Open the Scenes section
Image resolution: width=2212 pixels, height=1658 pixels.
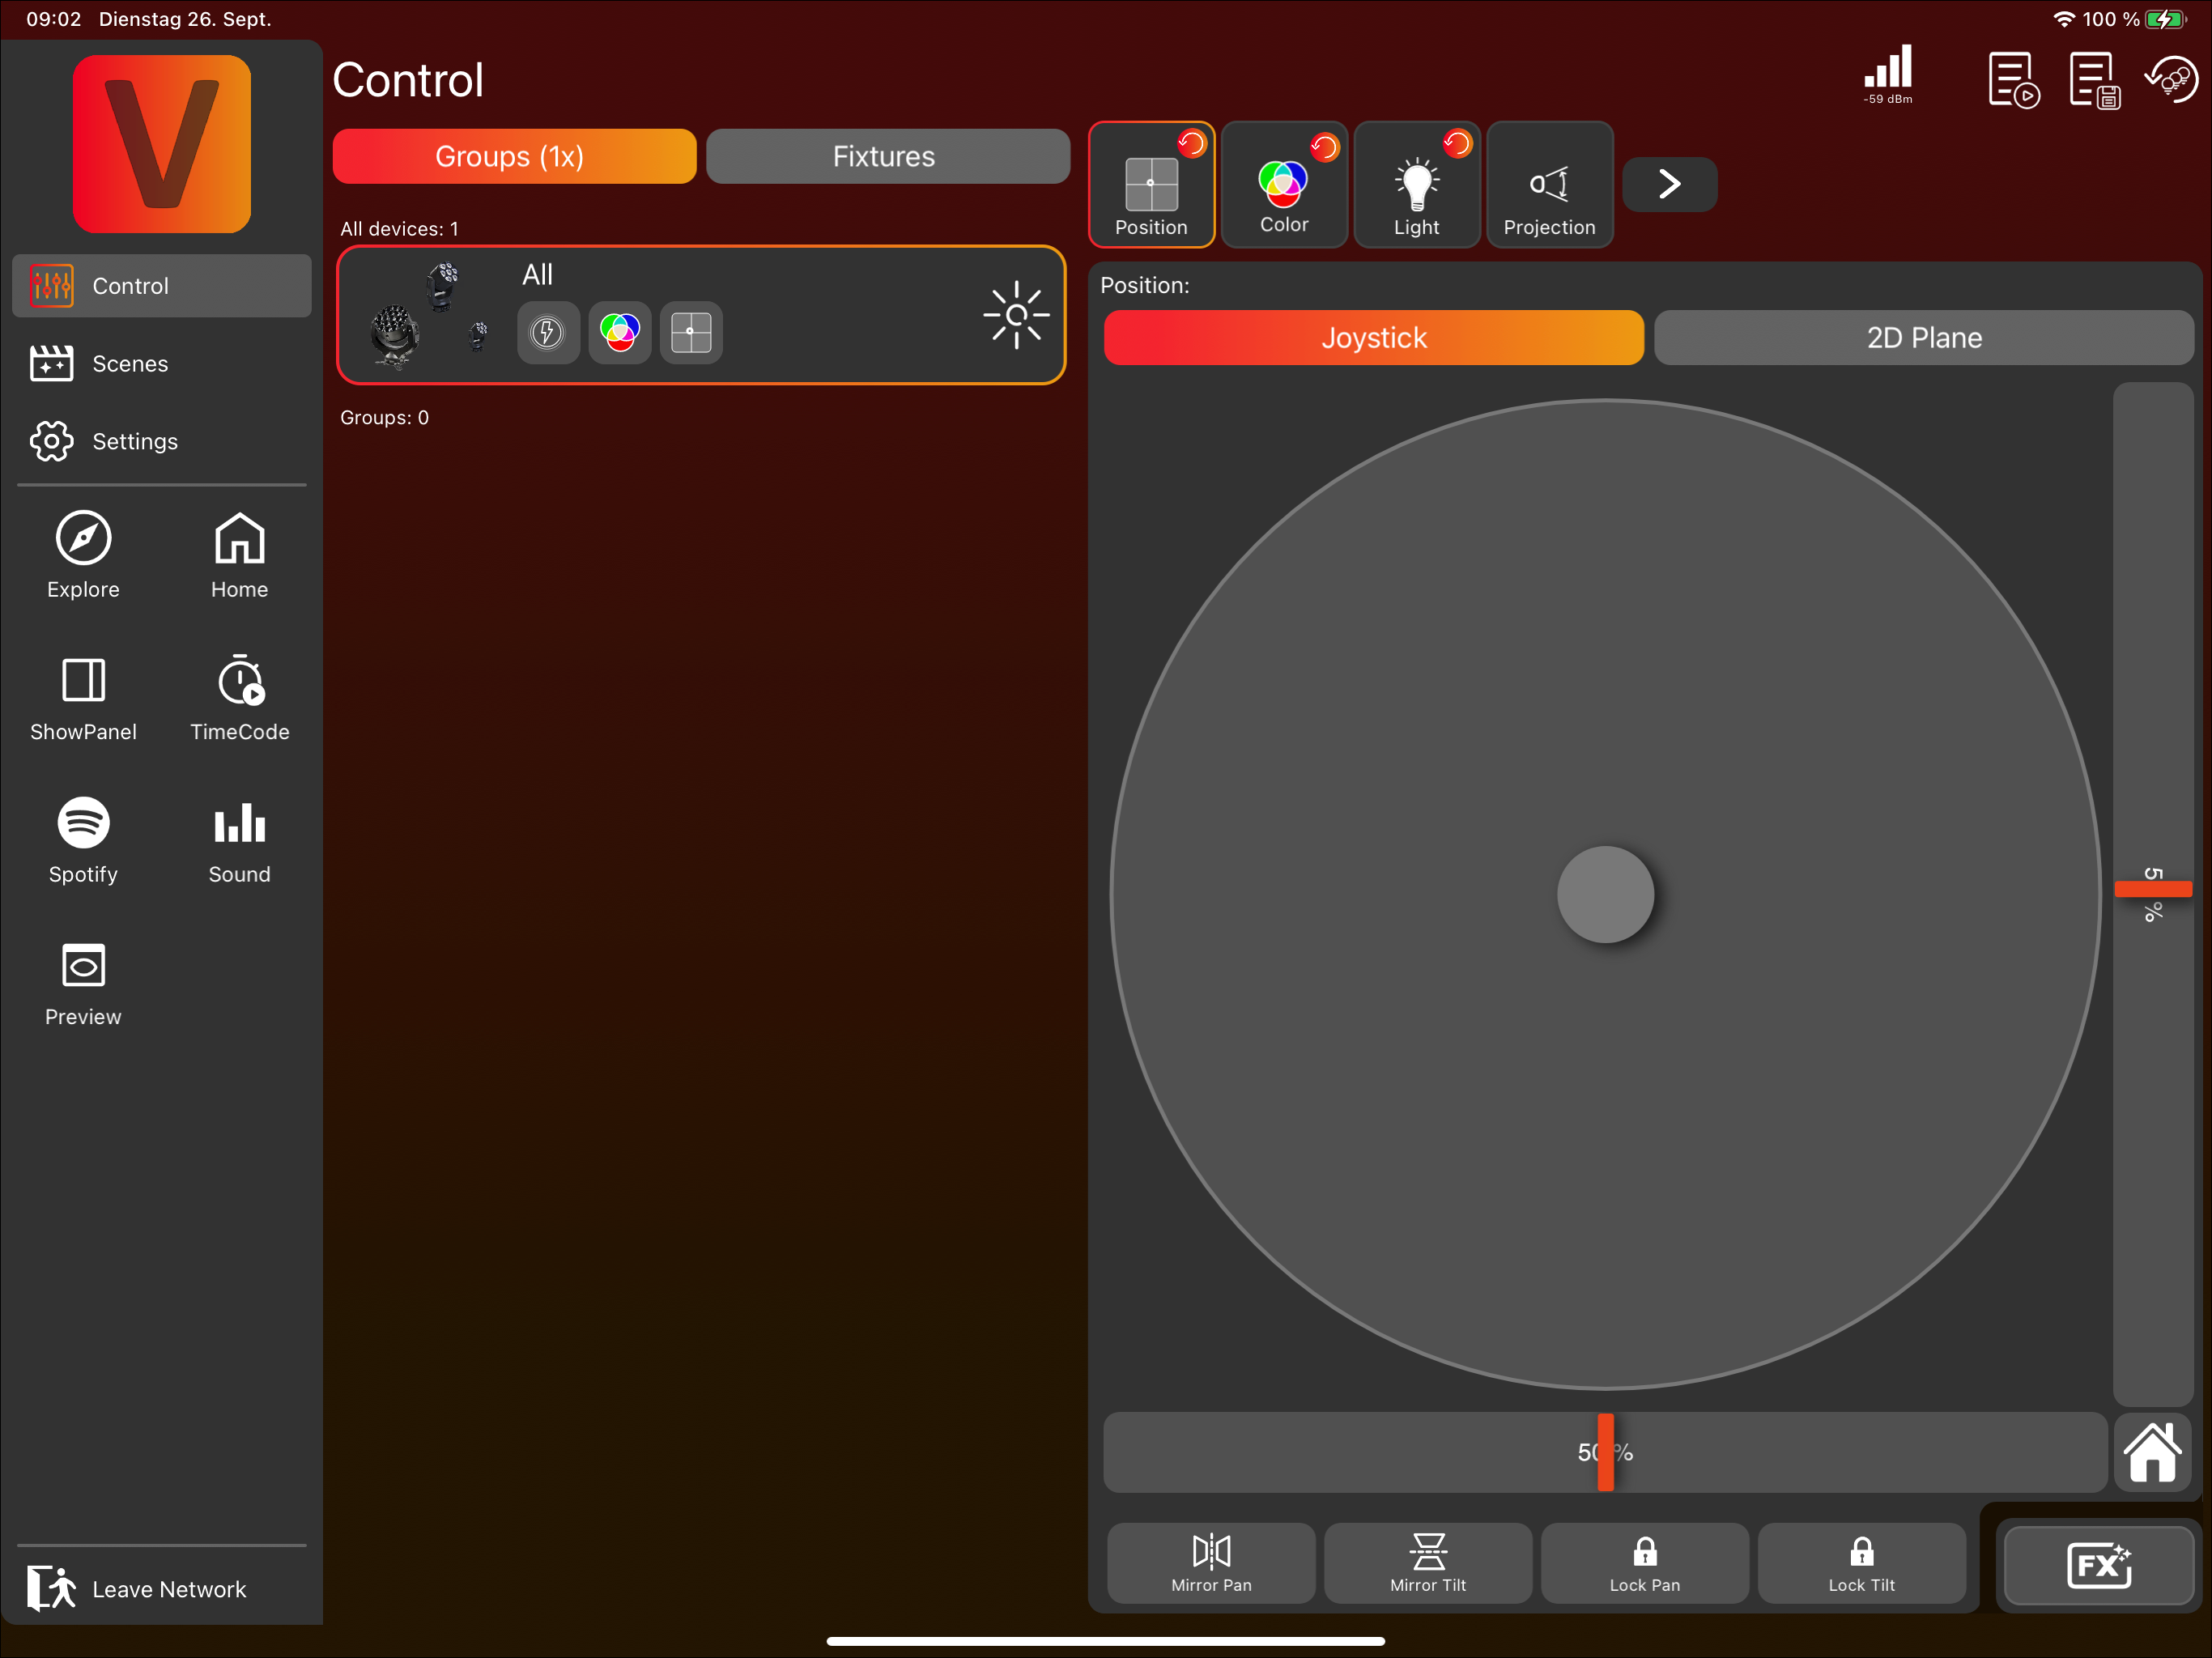[x=161, y=364]
